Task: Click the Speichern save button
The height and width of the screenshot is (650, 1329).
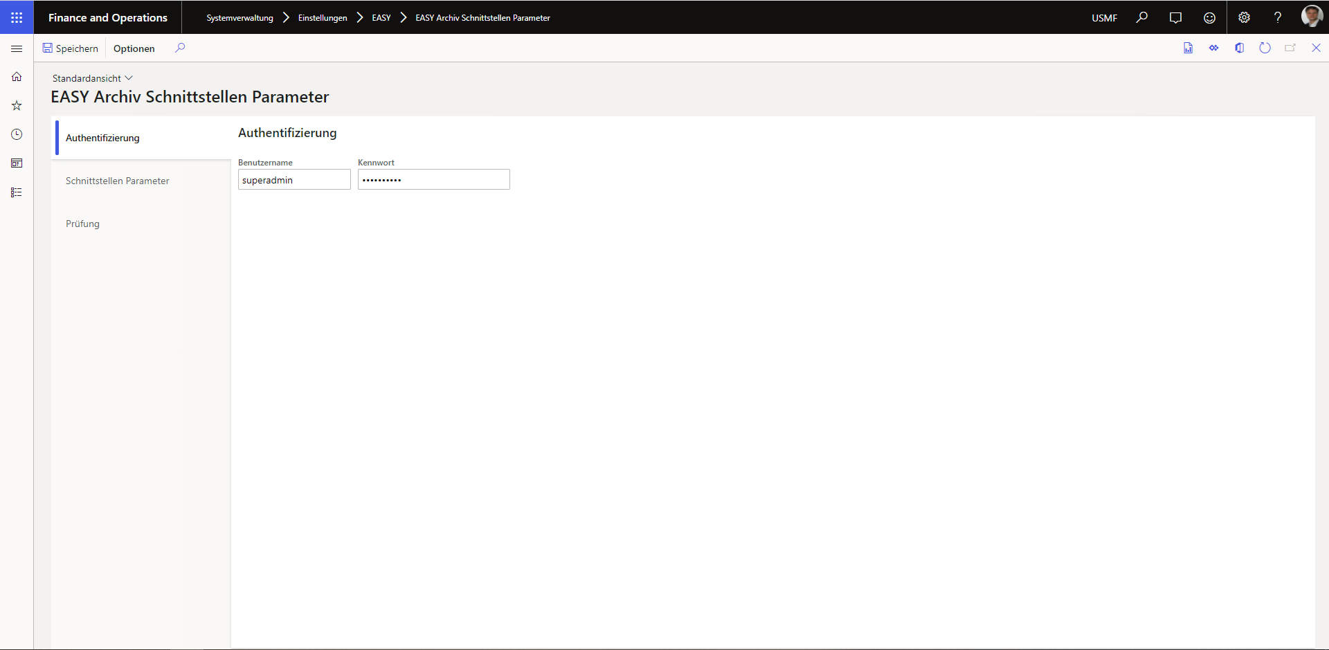Action: (71, 48)
